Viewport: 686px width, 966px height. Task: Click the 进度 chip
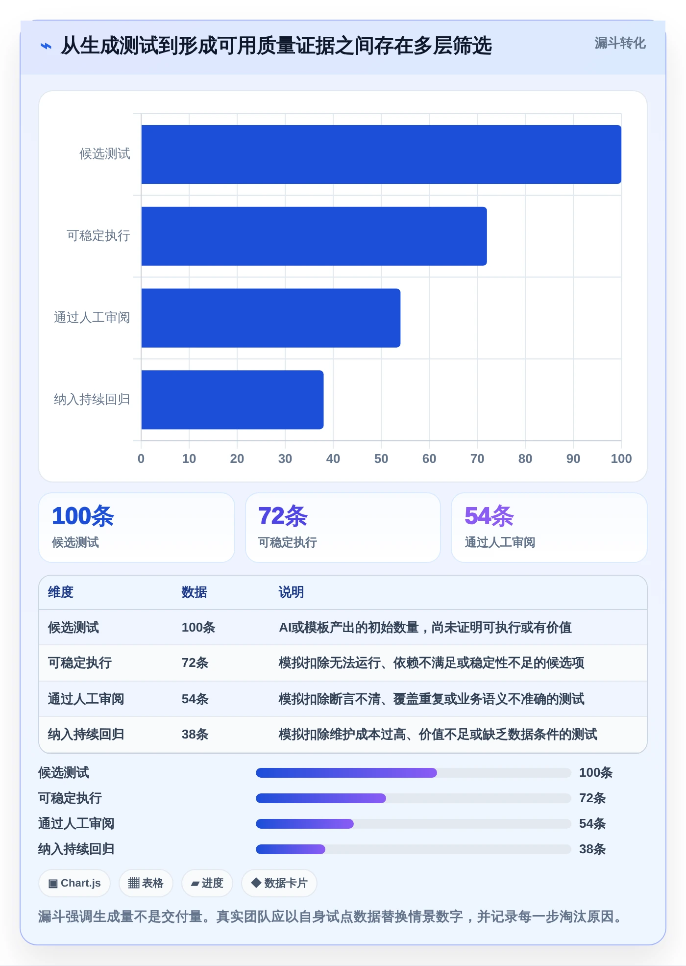207,883
